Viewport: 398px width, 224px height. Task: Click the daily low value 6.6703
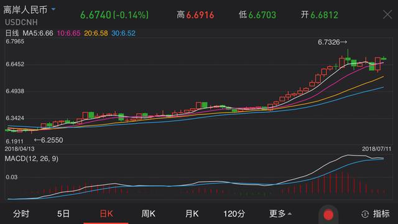[262, 15]
